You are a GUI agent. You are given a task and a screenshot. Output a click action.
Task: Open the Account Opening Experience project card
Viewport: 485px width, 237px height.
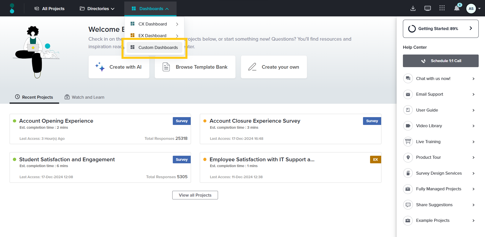tap(56, 121)
